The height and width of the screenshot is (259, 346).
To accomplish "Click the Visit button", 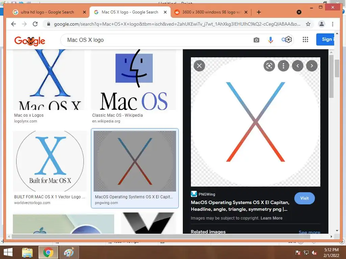I will click(304, 198).
